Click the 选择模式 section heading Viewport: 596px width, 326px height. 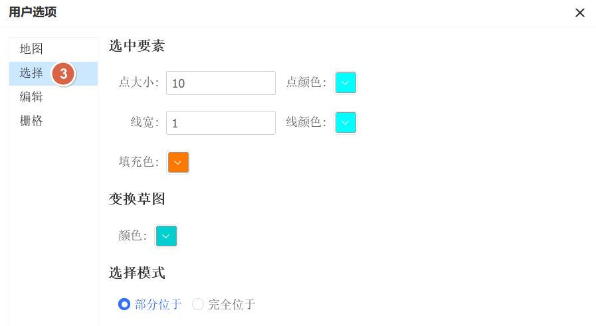click(137, 273)
